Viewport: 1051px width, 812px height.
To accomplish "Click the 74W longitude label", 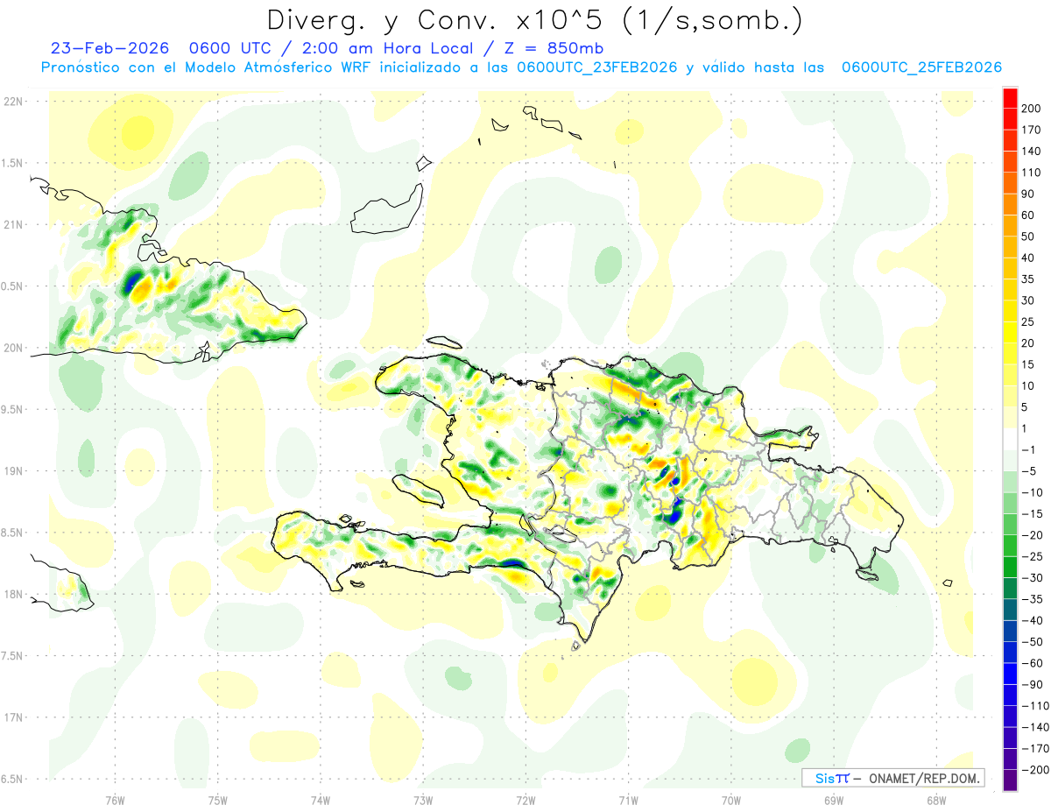I will (x=320, y=800).
